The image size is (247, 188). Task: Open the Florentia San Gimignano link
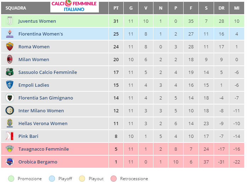(x=46, y=98)
